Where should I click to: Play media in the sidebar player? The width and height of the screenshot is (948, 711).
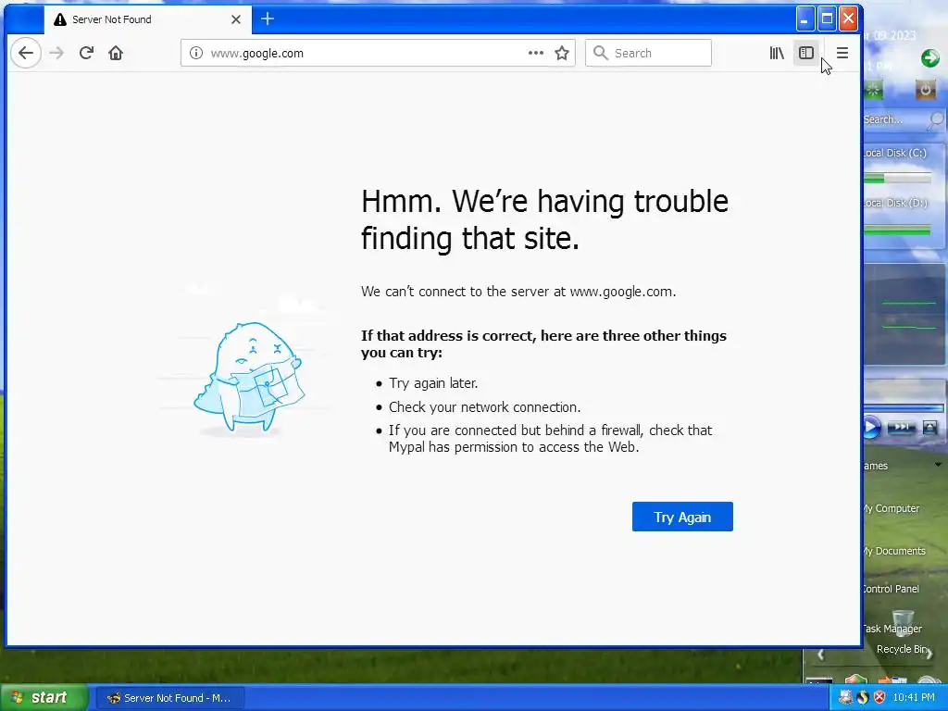click(870, 428)
